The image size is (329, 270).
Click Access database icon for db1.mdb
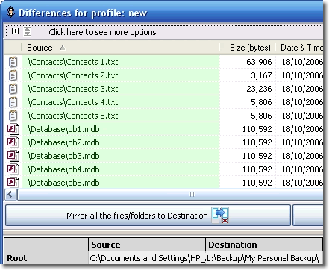click(x=13, y=129)
